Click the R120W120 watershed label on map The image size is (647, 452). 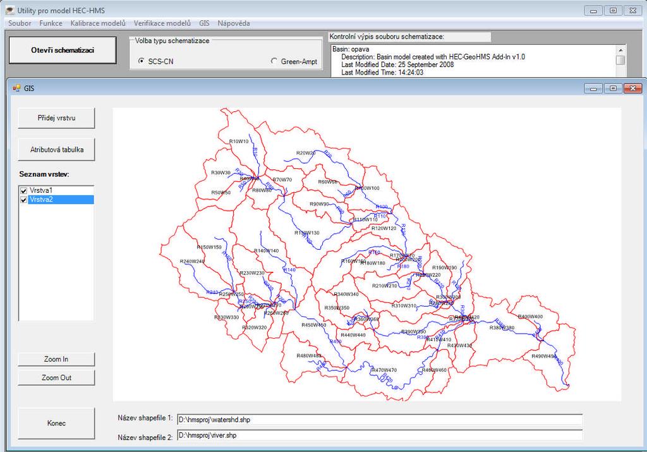(x=384, y=228)
